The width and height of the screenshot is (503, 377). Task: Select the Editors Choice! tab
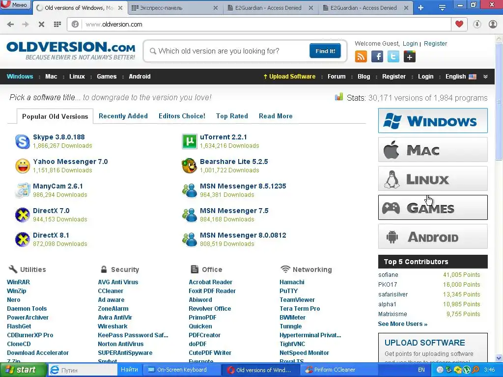[182, 116]
